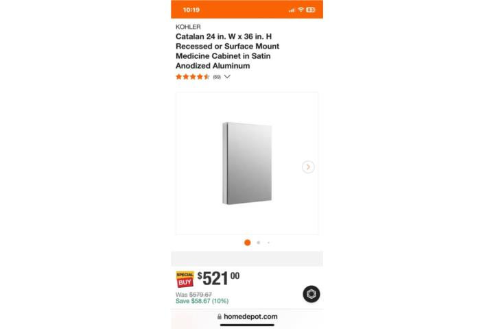Tap the homedepot.com address bar
This screenshot has width=494, height=329.
[x=247, y=317]
